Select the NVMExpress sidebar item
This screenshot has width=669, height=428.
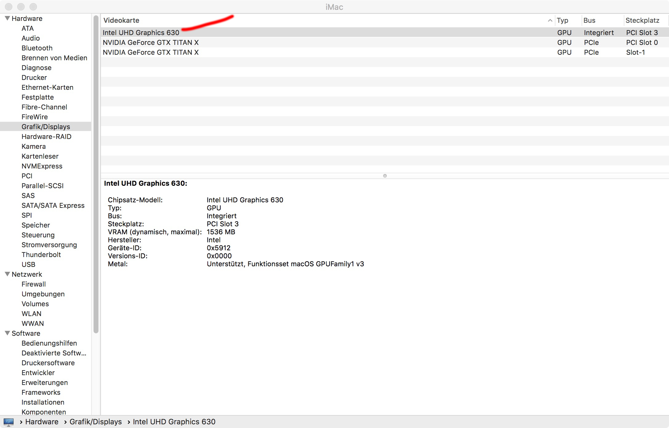(42, 166)
